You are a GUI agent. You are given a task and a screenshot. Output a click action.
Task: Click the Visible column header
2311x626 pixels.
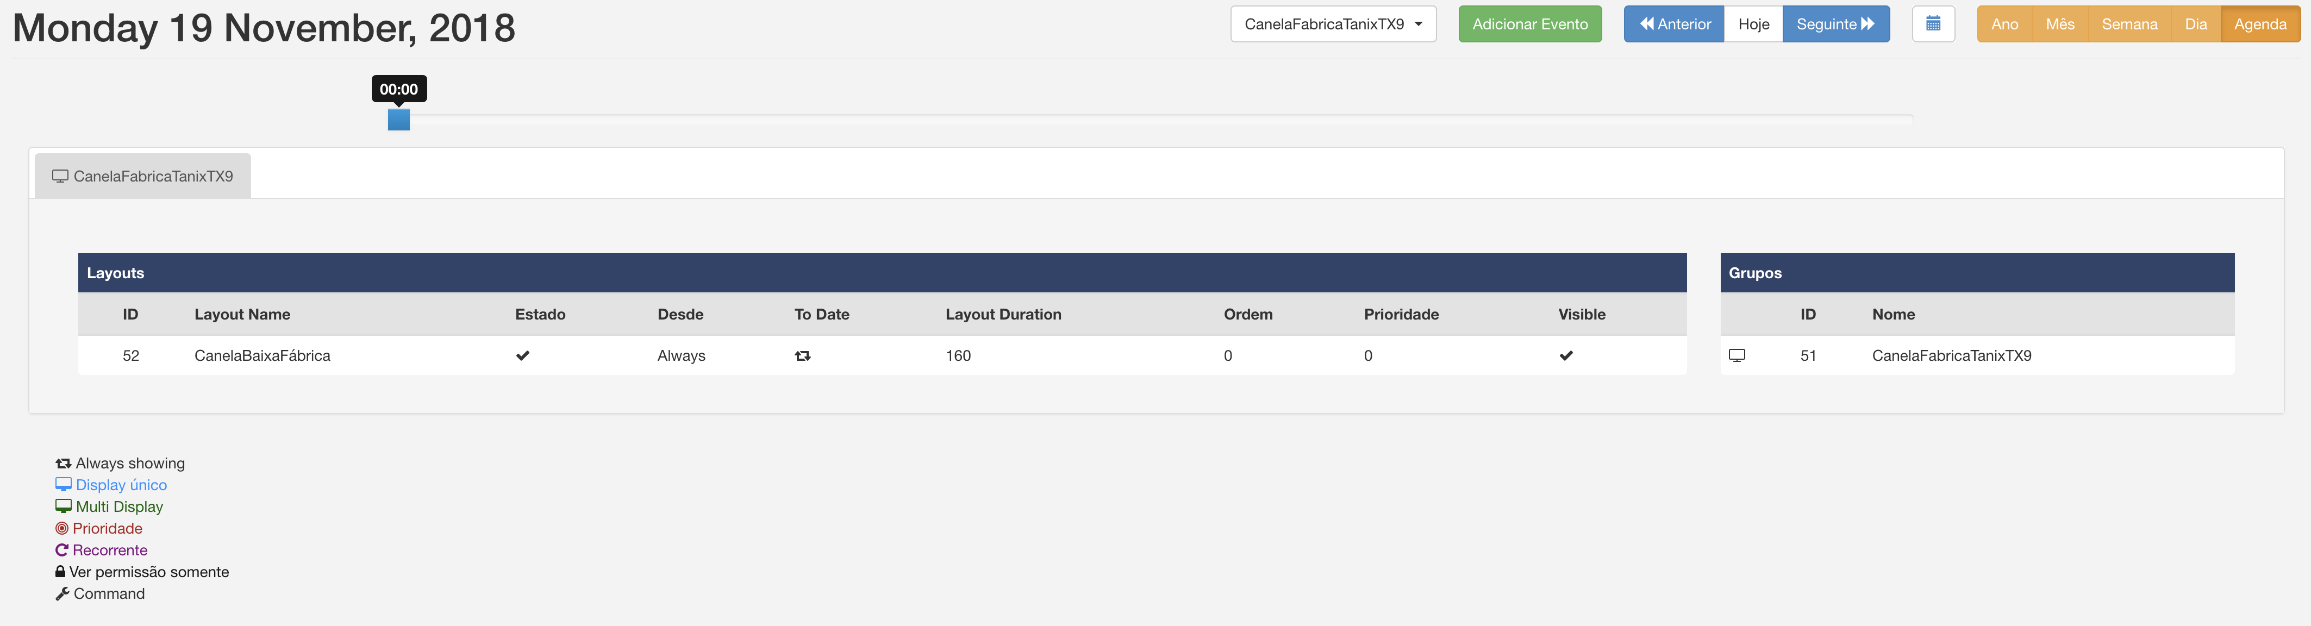1582,315
